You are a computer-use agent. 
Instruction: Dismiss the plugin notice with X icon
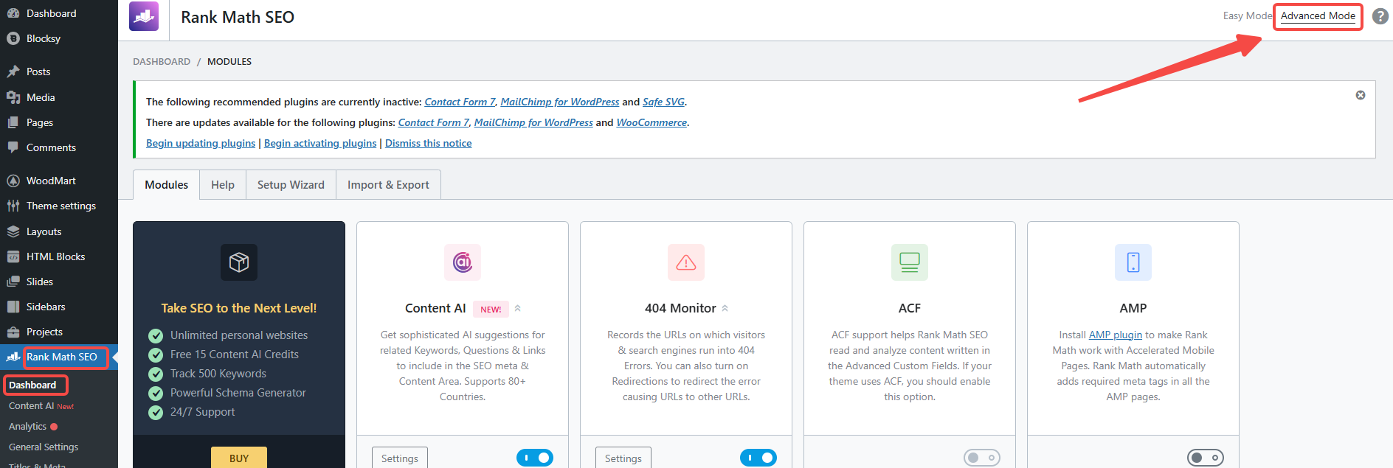[1361, 95]
